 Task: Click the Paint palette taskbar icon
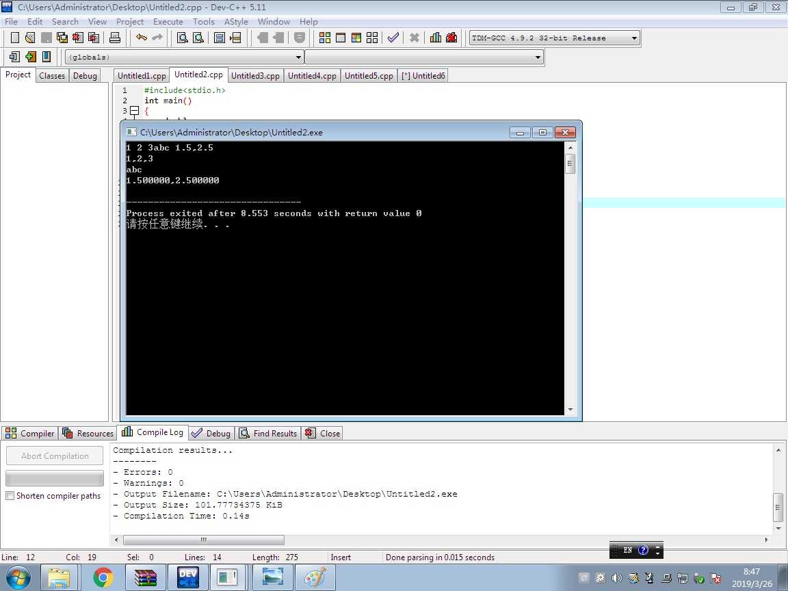(x=315, y=577)
